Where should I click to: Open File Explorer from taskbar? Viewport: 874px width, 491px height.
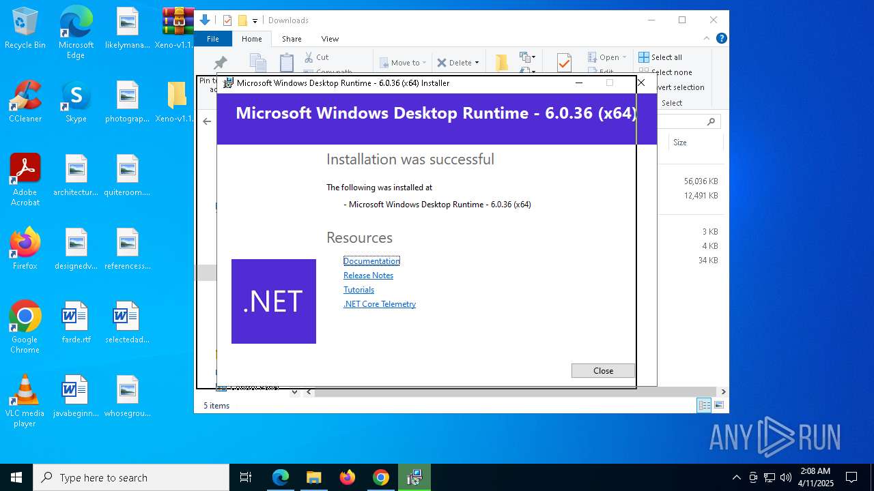(313, 477)
